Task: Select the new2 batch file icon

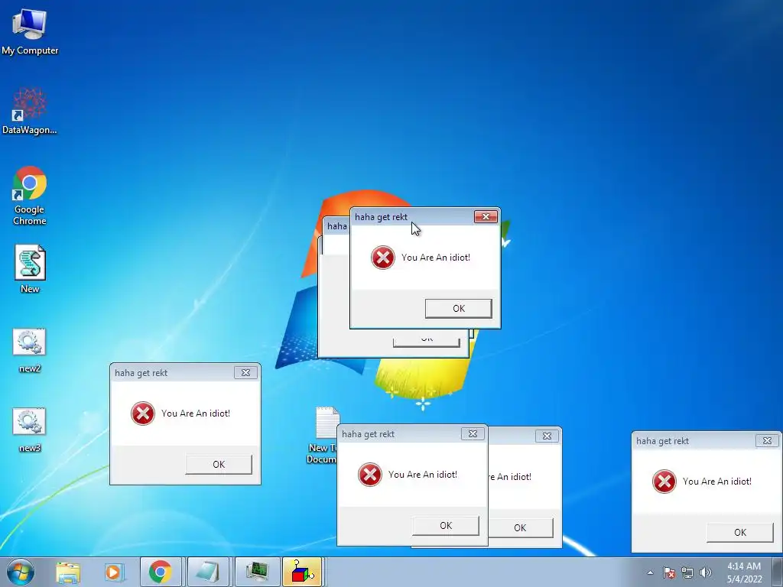Action: point(30,350)
